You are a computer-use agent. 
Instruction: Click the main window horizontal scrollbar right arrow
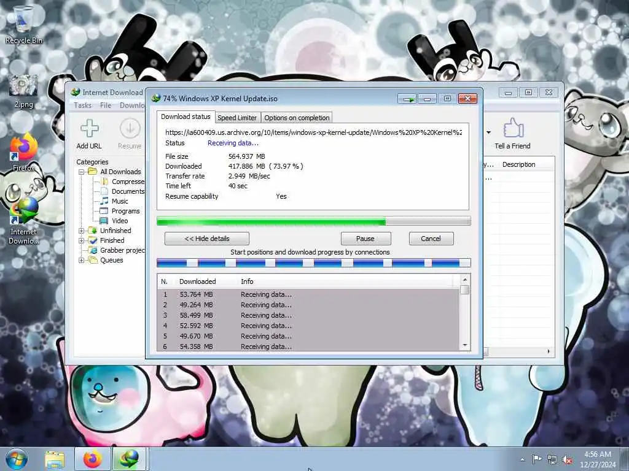549,351
